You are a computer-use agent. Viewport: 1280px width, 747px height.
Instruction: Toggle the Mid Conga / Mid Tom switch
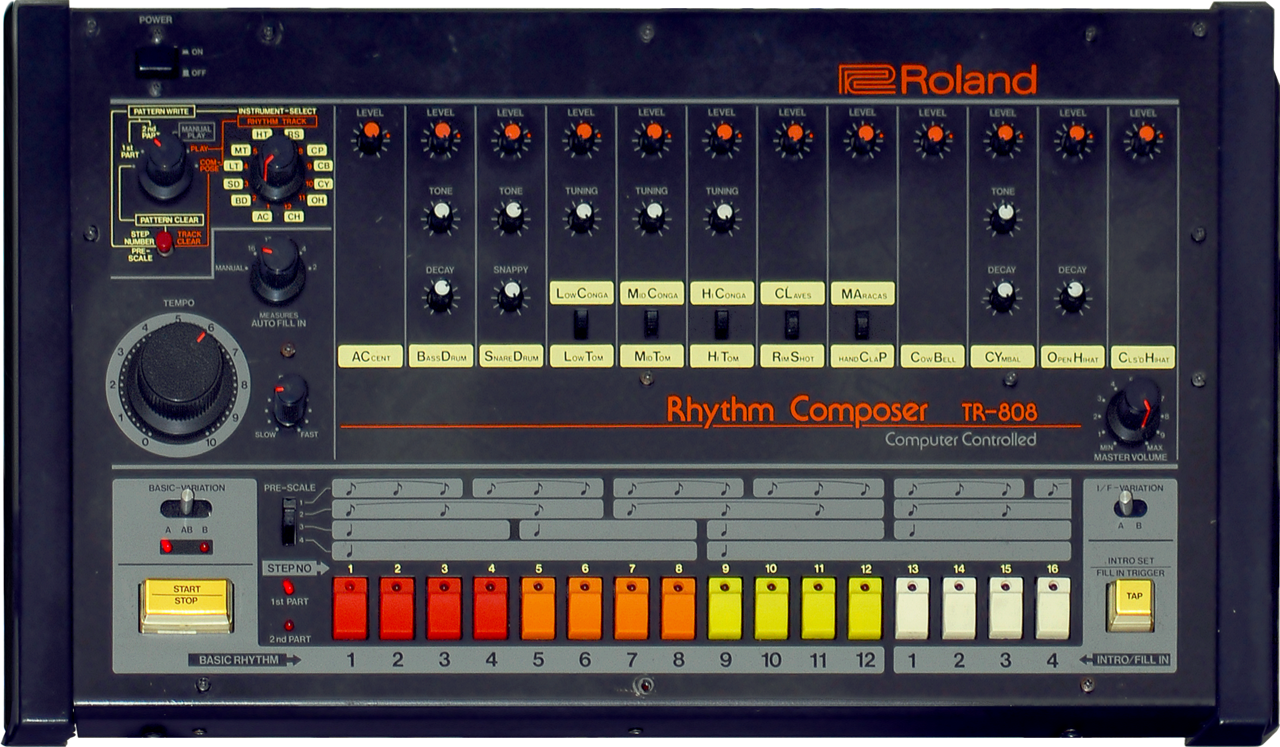651,323
